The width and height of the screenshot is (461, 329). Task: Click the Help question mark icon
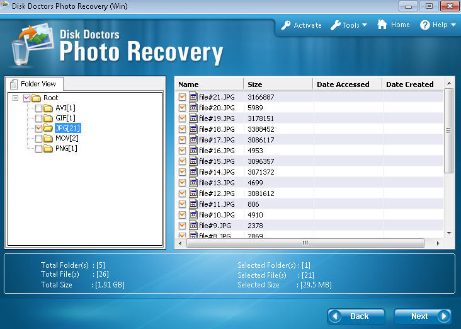tap(425, 25)
